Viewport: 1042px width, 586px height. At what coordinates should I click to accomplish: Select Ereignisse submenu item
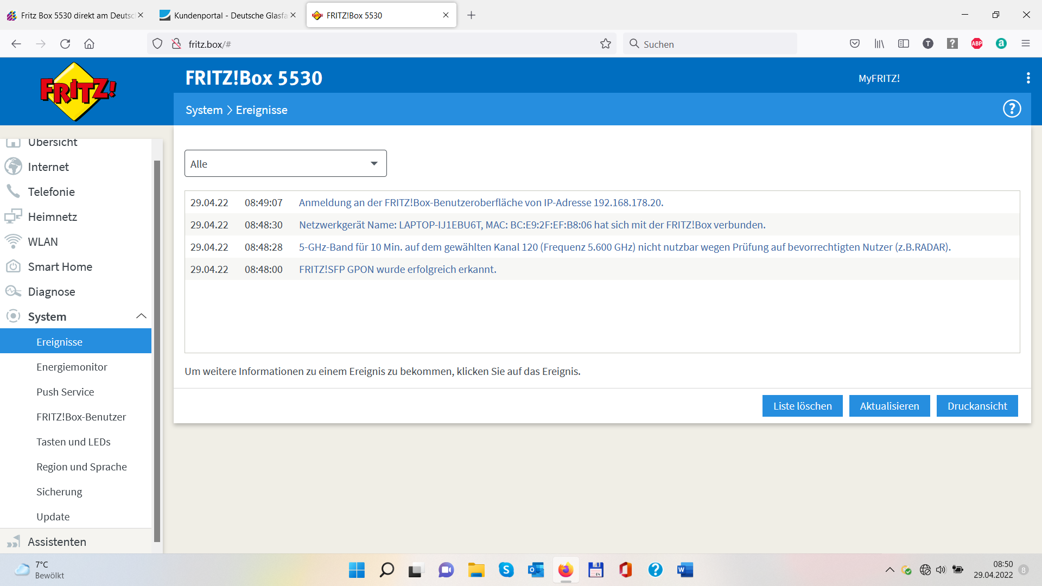click(75, 342)
